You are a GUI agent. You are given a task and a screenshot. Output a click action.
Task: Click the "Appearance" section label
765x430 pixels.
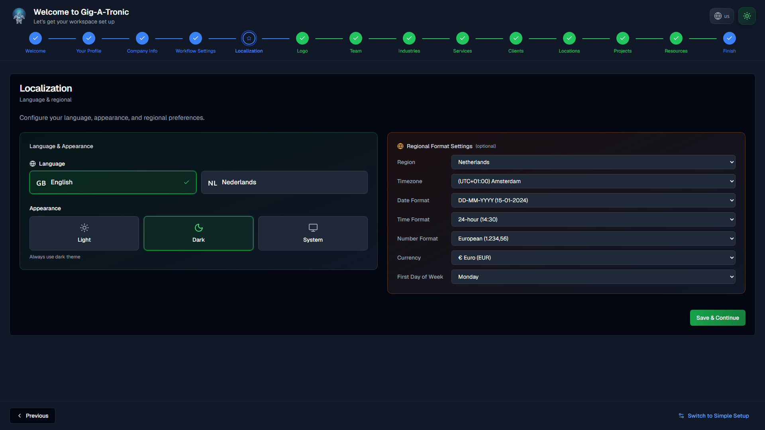[x=45, y=208]
